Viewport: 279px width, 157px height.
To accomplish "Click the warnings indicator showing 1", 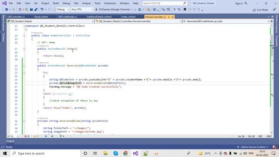I will tap(36, 136).
